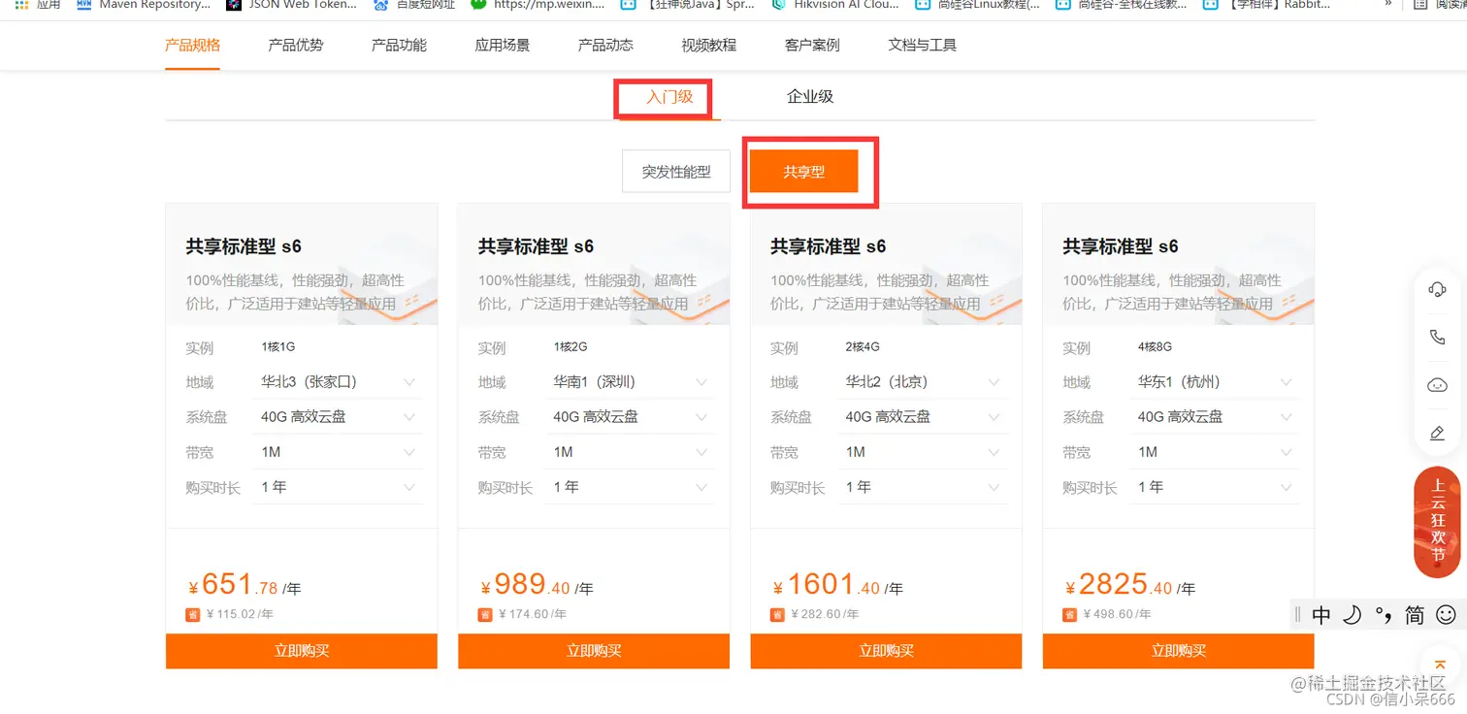Viewport: 1467px width, 714px height.
Task: Click 立即购买 on the 2核4G instance card
Action: [x=885, y=650]
